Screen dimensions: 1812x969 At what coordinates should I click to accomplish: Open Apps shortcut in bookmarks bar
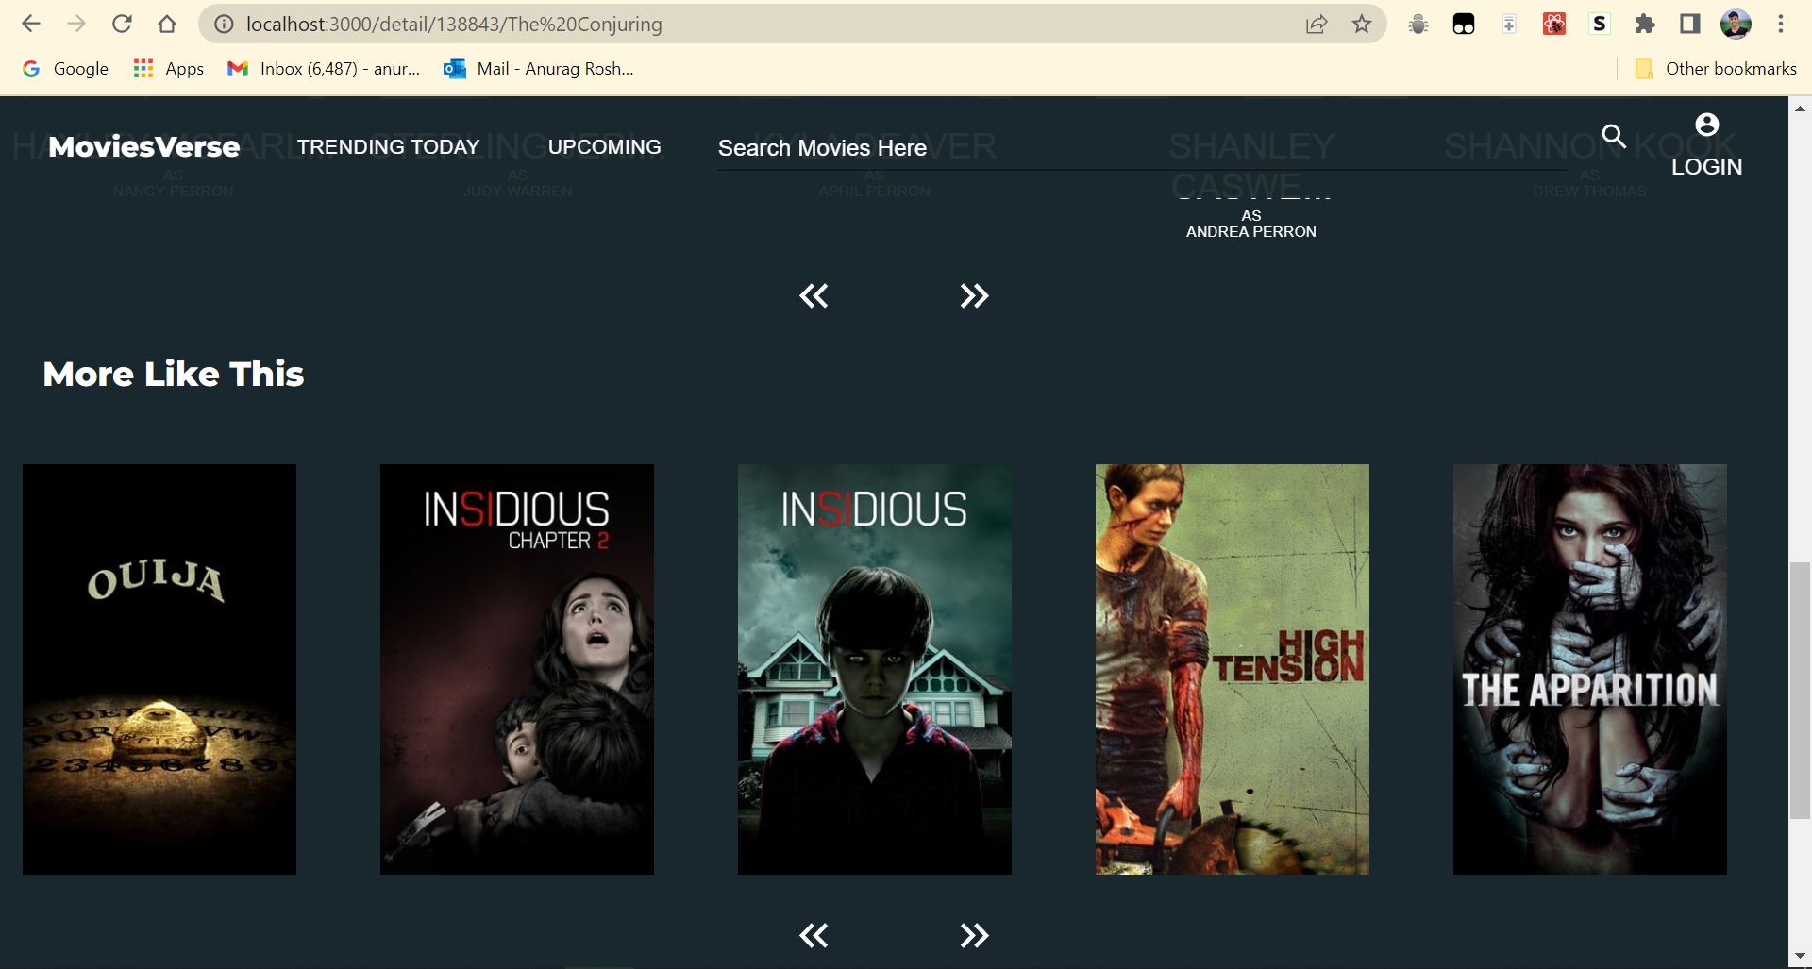[x=169, y=69]
